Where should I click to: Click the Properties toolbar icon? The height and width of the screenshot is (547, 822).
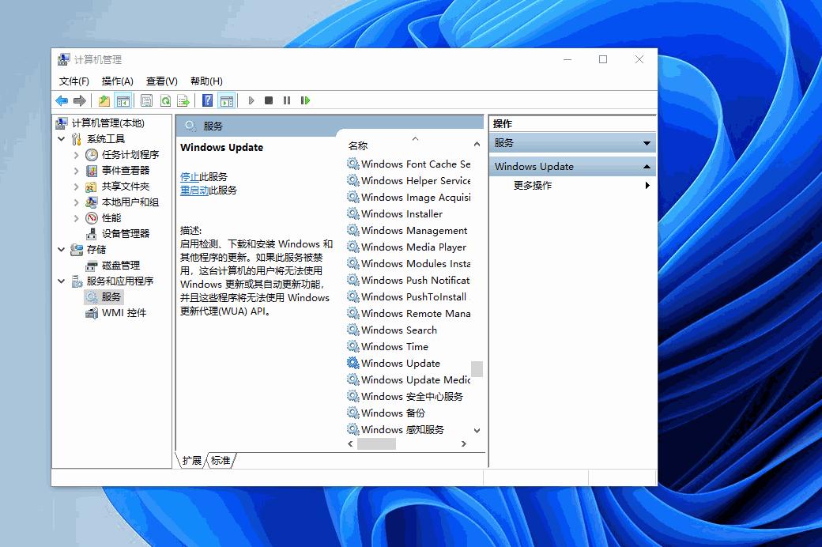146,100
